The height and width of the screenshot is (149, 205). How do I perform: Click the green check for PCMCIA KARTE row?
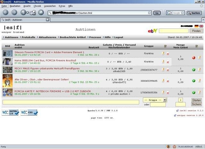point(193,93)
